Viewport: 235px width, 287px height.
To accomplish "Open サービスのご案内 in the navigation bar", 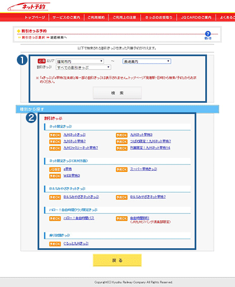I will [66, 17].
